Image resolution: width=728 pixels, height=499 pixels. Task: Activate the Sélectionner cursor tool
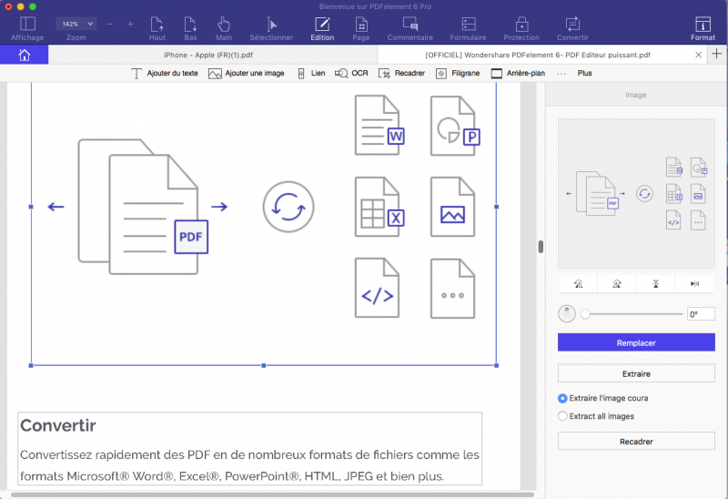coord(271,27)
